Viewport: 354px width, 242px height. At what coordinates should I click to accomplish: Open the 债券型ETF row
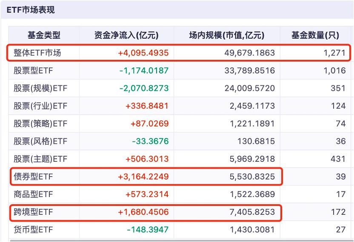click(x=34, y=177)
